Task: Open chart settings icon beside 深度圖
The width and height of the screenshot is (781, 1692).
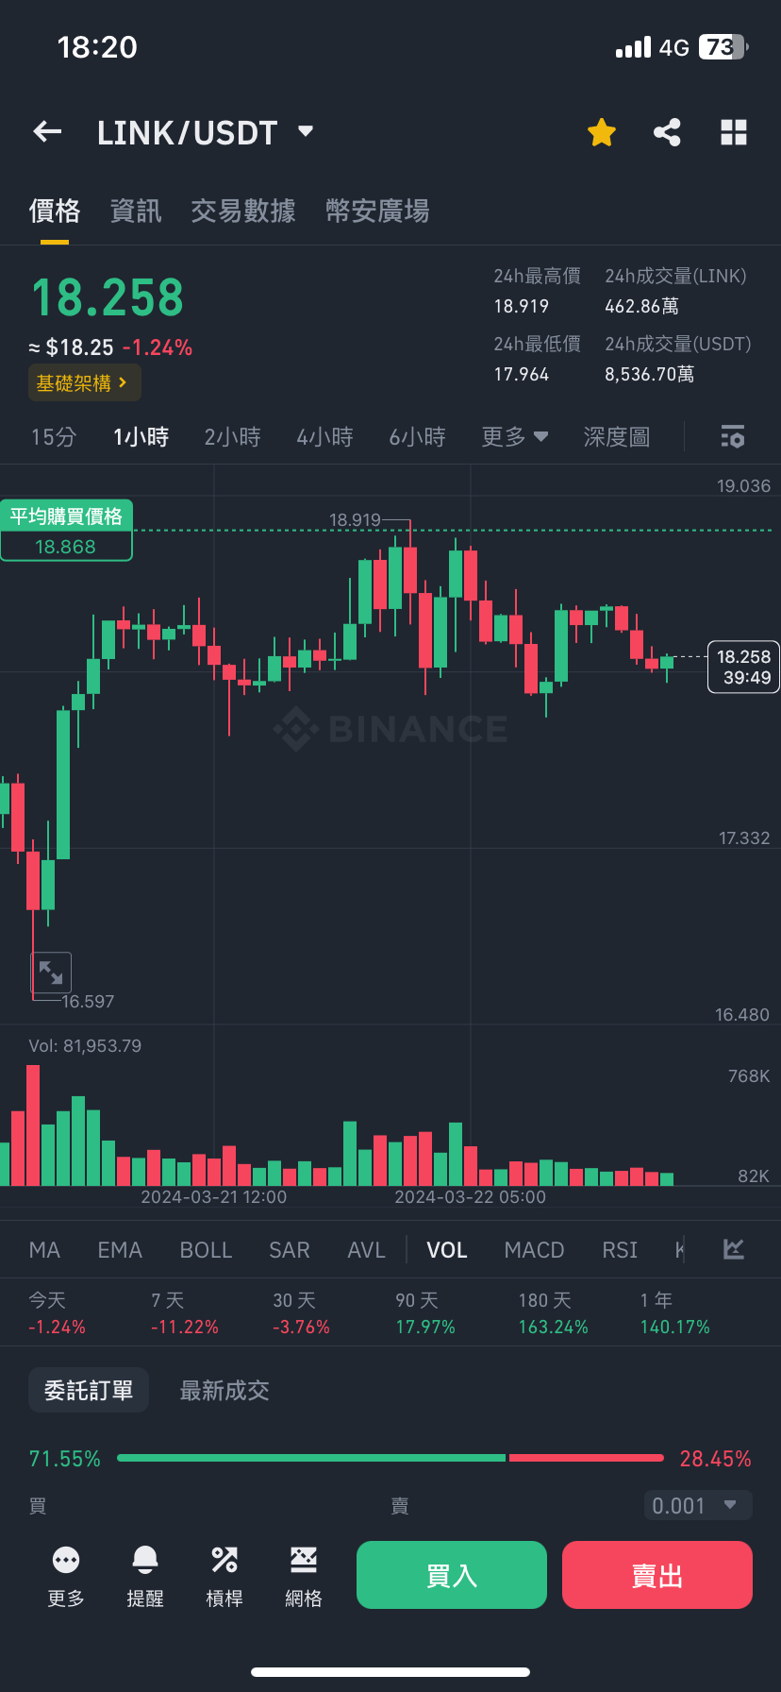Action: click(x=733, y=436)
